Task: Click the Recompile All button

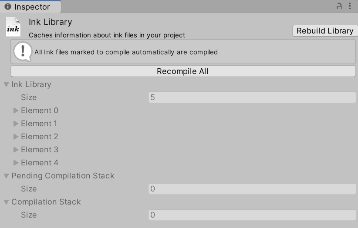Action: coord(183,71)
